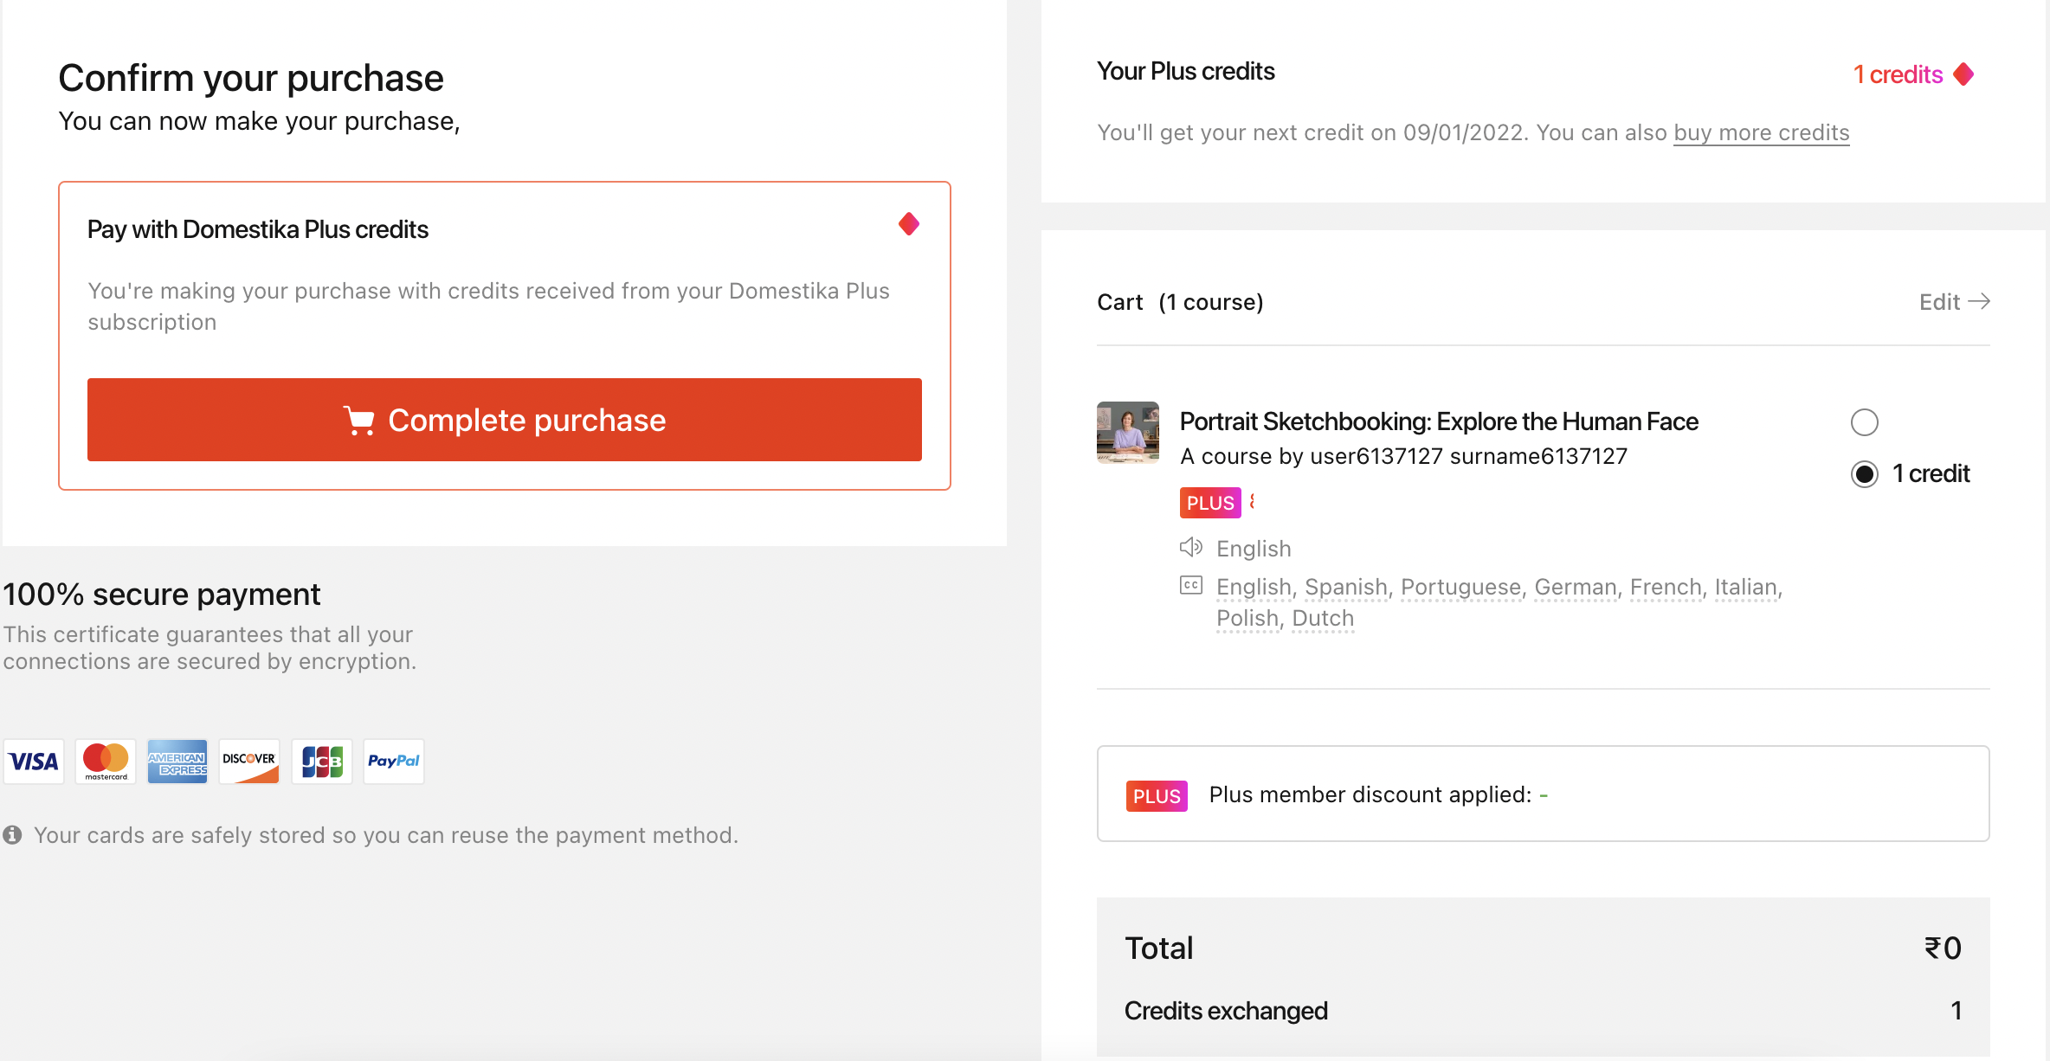Click the Edit arrow icon
Image resolution: width=2050 pixels, height=1061 pixels.
click(1979, 301)
